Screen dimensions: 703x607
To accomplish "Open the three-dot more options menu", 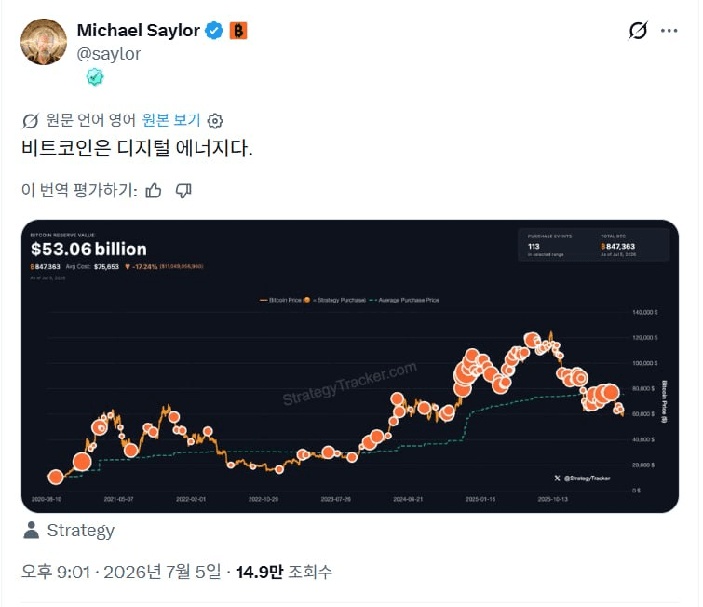I will tap(669, 31).
